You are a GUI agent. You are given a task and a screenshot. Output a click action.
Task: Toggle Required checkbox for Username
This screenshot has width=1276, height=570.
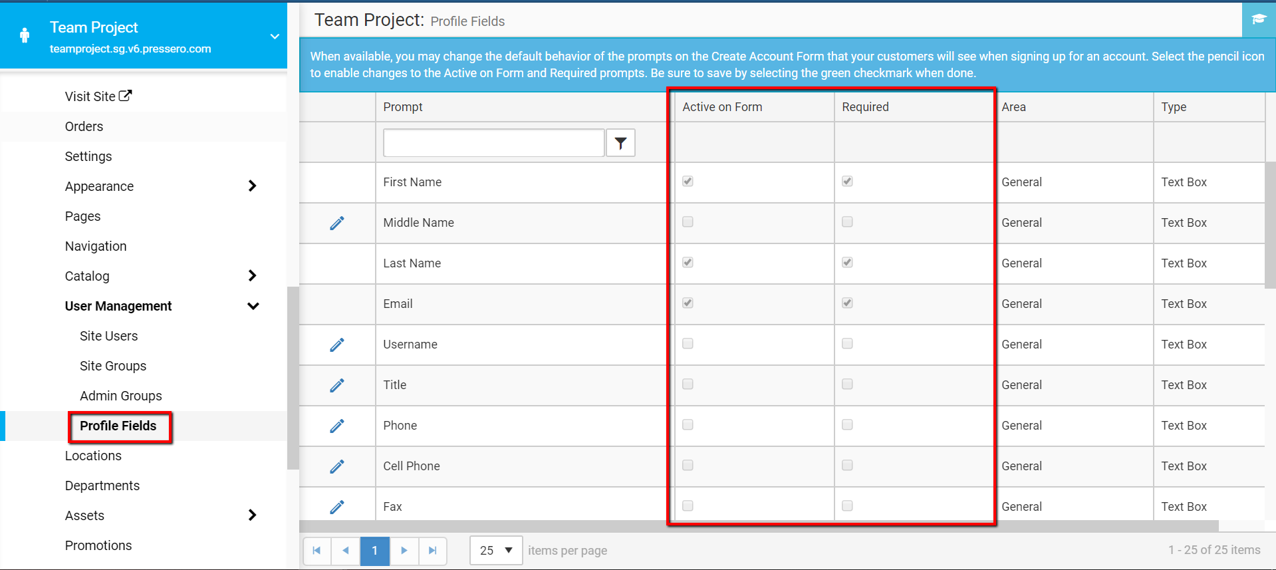pyautogui.click(x=847, y=344)
